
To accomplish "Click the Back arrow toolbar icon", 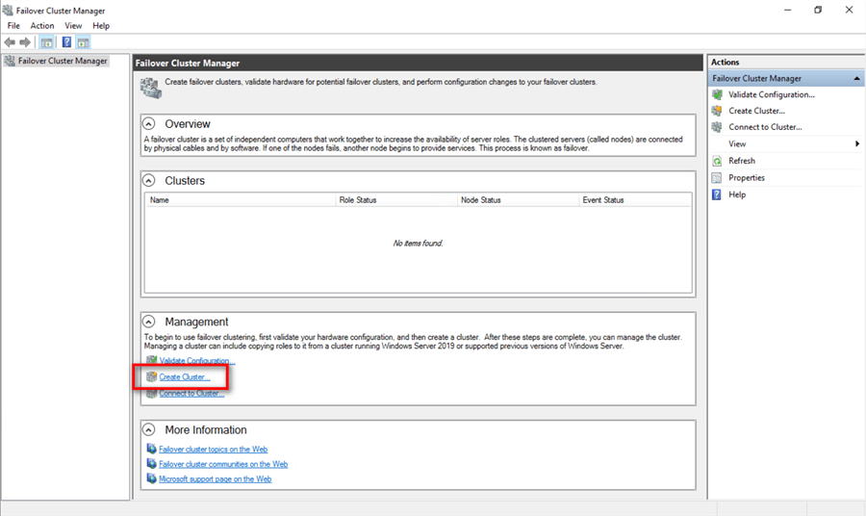I will [10, 42].
